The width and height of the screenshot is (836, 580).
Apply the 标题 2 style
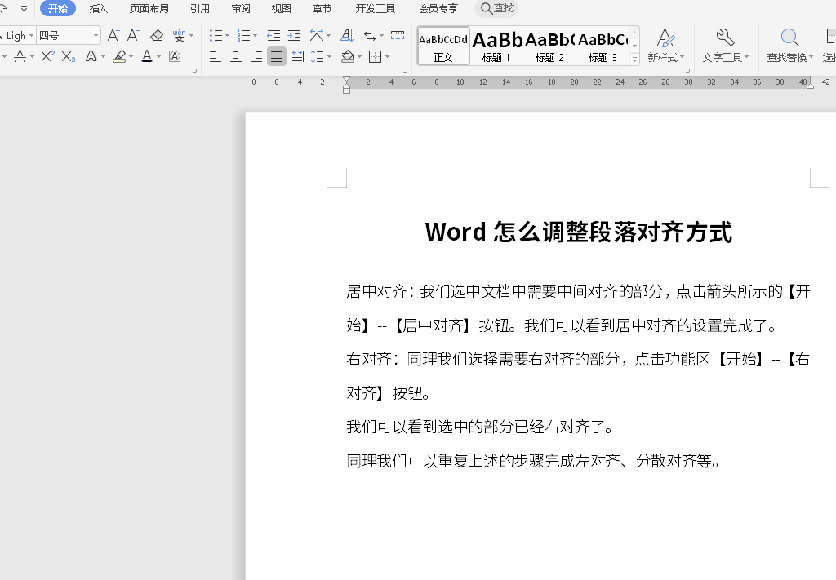pyautogui.click(x=549, y=46)
